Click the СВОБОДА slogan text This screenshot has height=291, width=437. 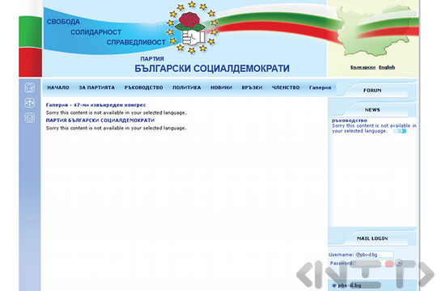pos(63,22)
